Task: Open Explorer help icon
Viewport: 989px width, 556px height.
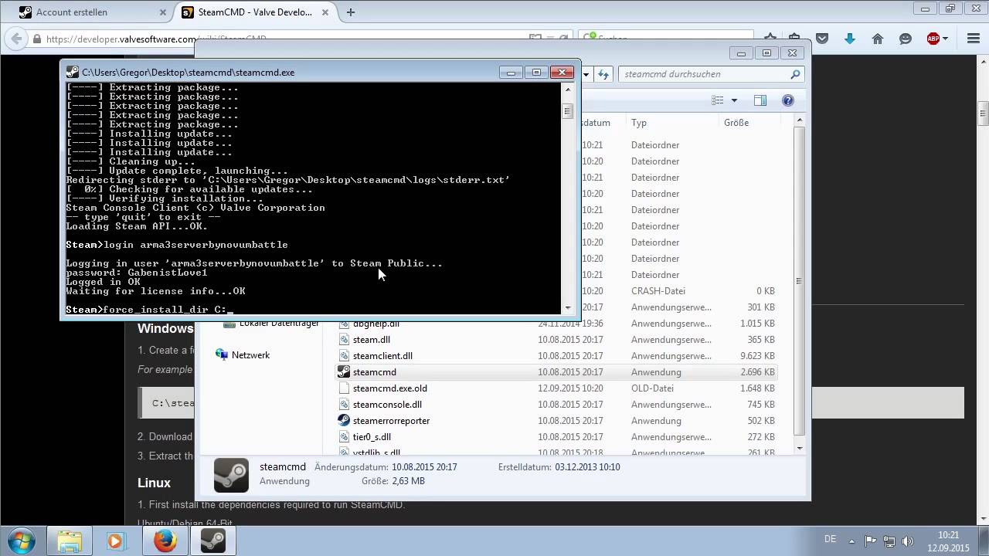Action: point(788,100)
